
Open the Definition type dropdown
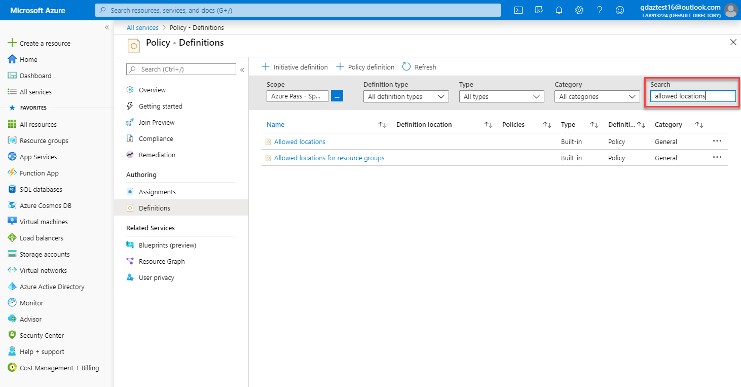point(406,96)
